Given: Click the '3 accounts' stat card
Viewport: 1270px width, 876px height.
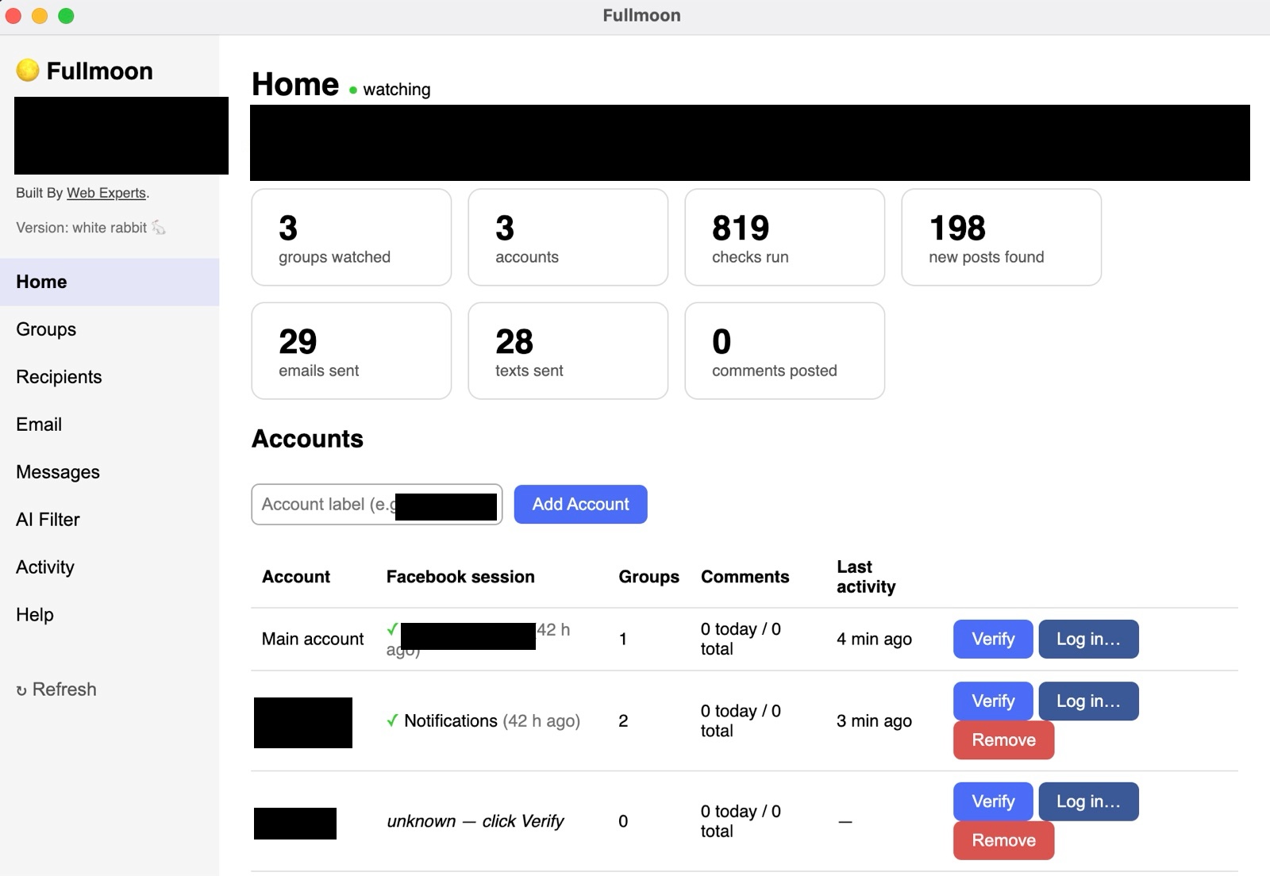Looking at the screenshot, I should click(x=568, y=237).
